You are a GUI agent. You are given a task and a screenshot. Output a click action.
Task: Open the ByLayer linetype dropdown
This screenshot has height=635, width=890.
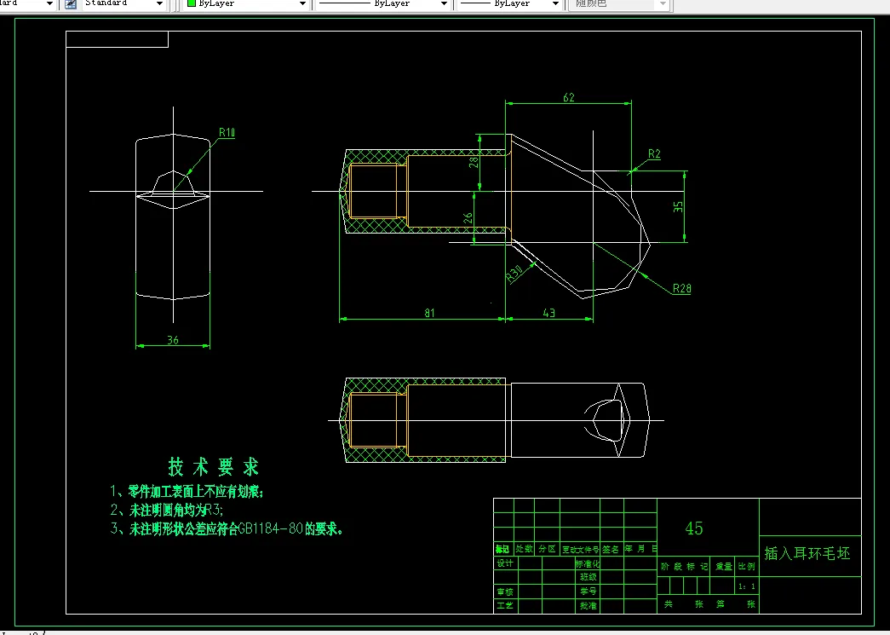tap(444, 4)
